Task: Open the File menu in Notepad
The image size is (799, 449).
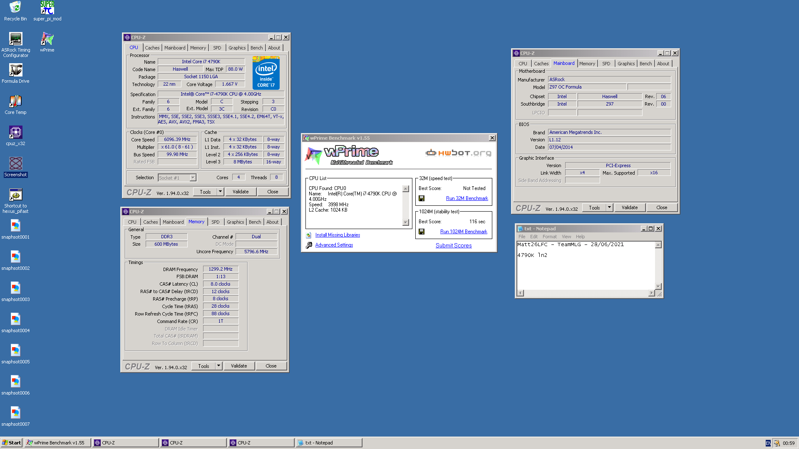Action: click(x=522, y=237)
